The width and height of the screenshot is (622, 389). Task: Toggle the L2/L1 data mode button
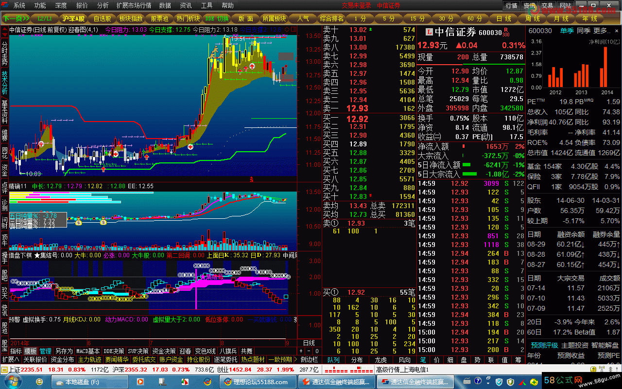pyautogui.click(x=45, y=18)
